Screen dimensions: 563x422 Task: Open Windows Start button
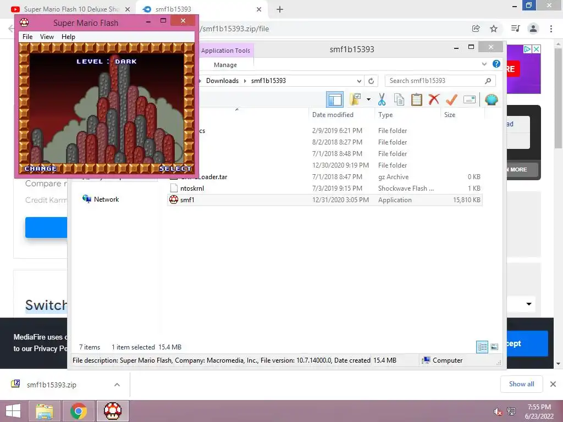13,411
